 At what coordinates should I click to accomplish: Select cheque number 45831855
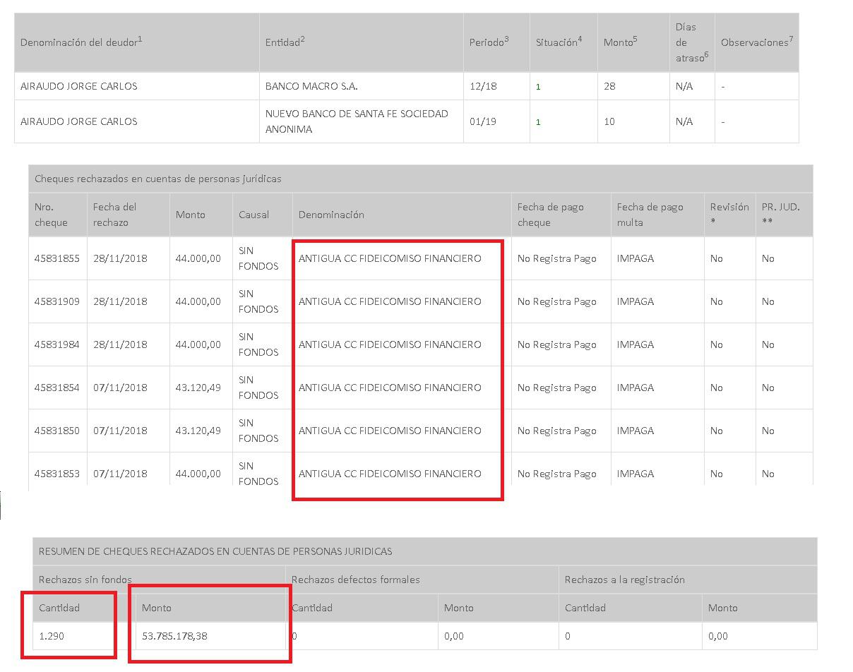tap(57, 258)
